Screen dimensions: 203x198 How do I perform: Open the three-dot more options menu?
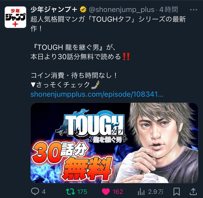[194, 10]
